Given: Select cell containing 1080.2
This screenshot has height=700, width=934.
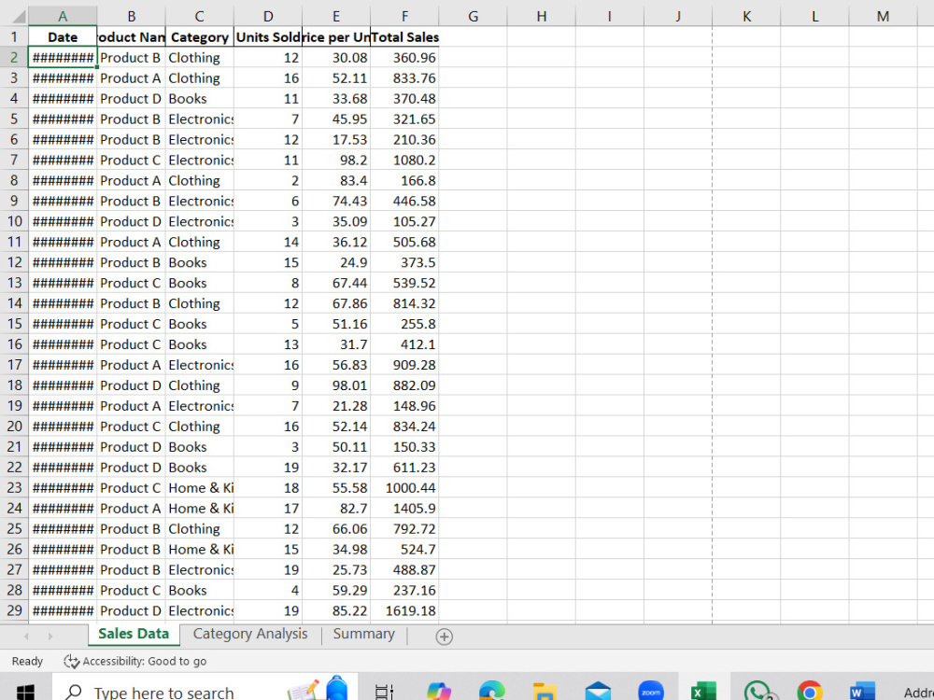Looking at the screenshot, I should pos(404,161).
